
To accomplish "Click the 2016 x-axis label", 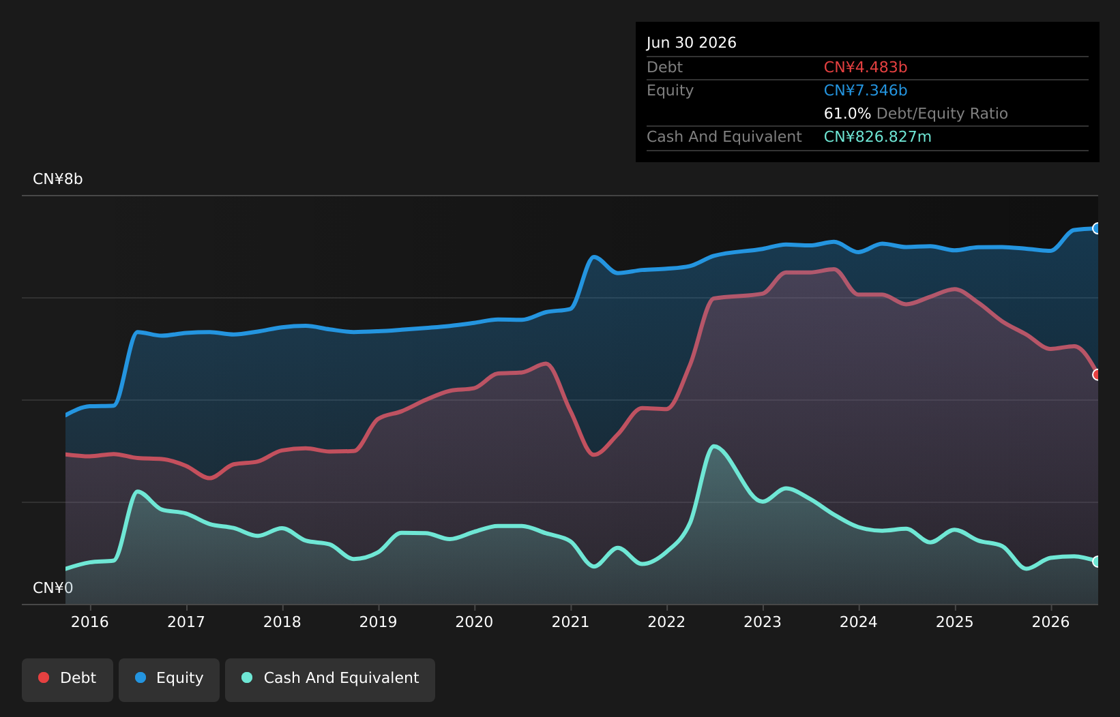I will (90, 622).
